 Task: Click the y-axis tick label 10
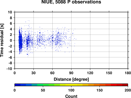10,12
